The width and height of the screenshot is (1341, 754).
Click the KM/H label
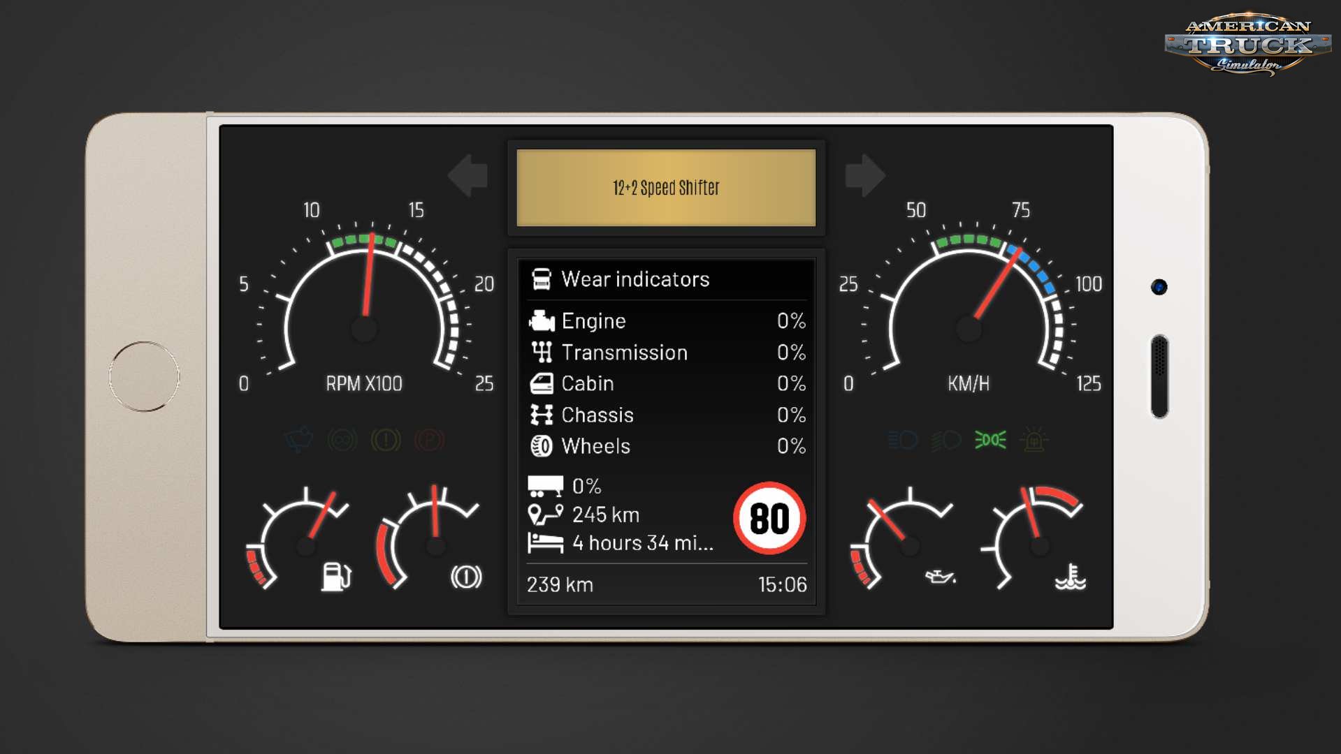point(969,383)
